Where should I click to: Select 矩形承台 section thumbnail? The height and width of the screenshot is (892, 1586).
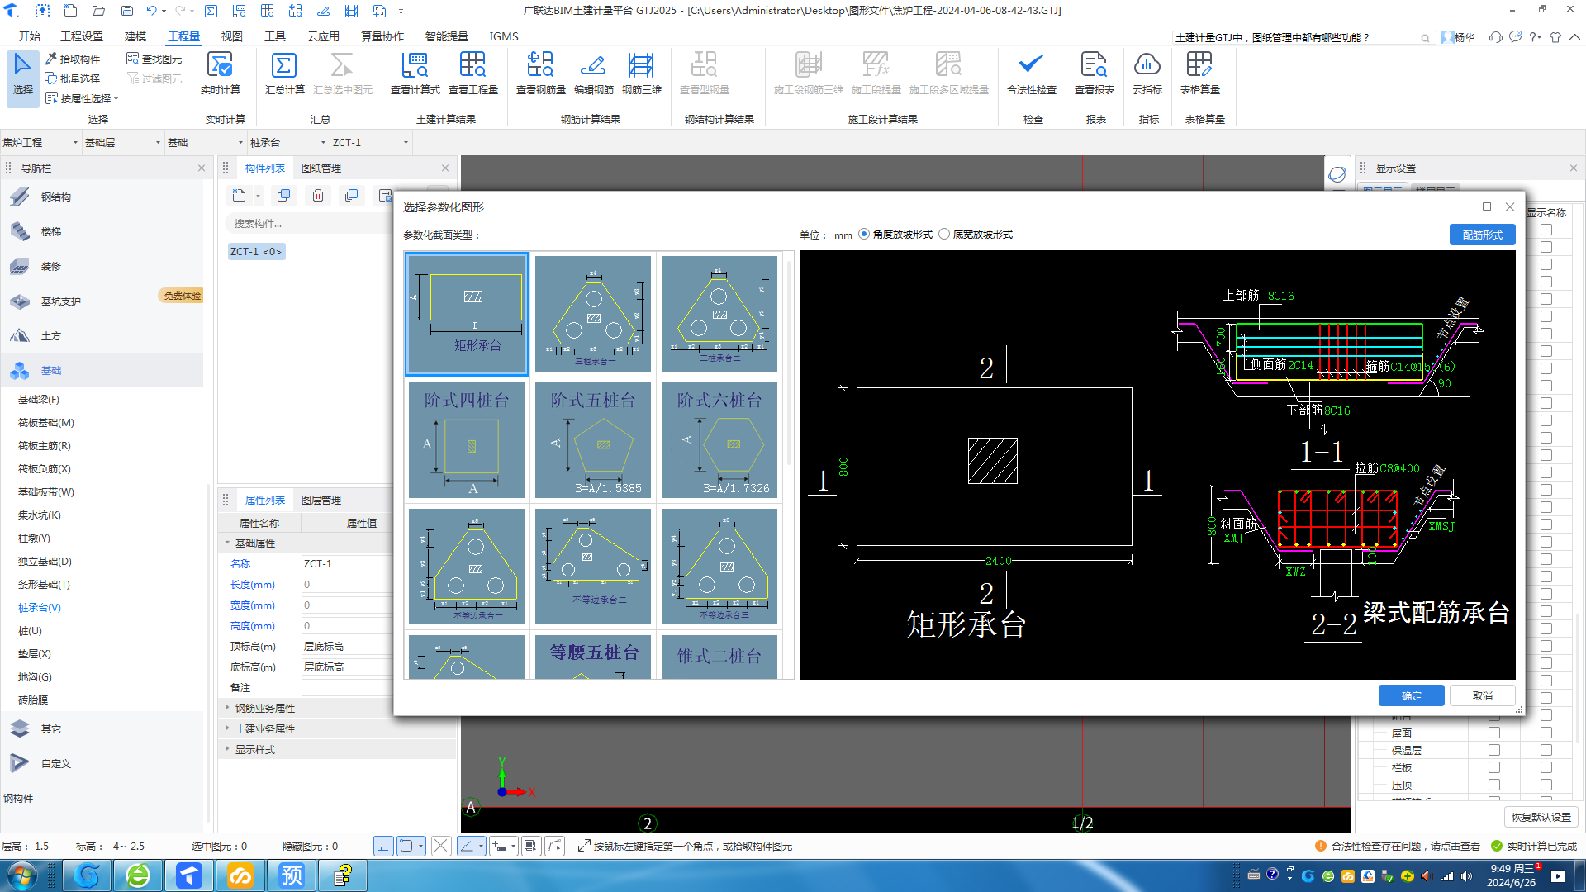pyautogui.click(x=467, y=314)
